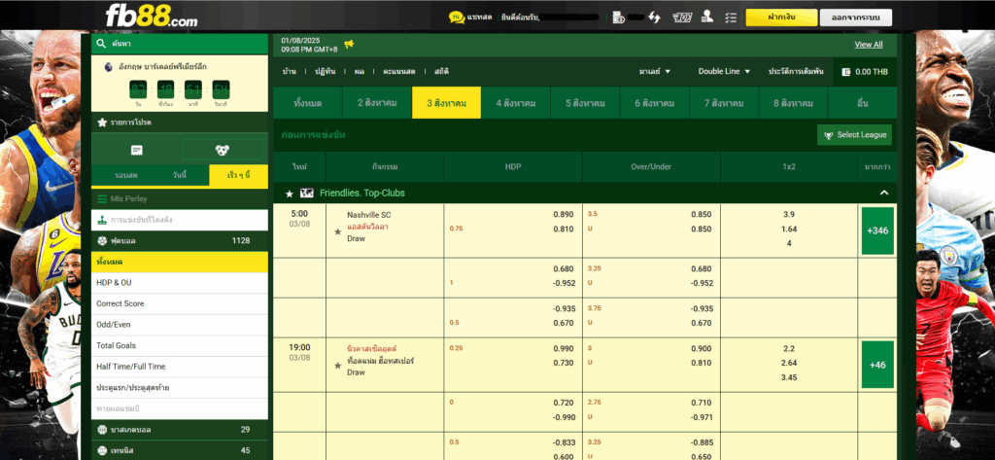995x460 pixels.
Task: Open the มาเลย์ odds type dropdown
Action: [655, 72]
